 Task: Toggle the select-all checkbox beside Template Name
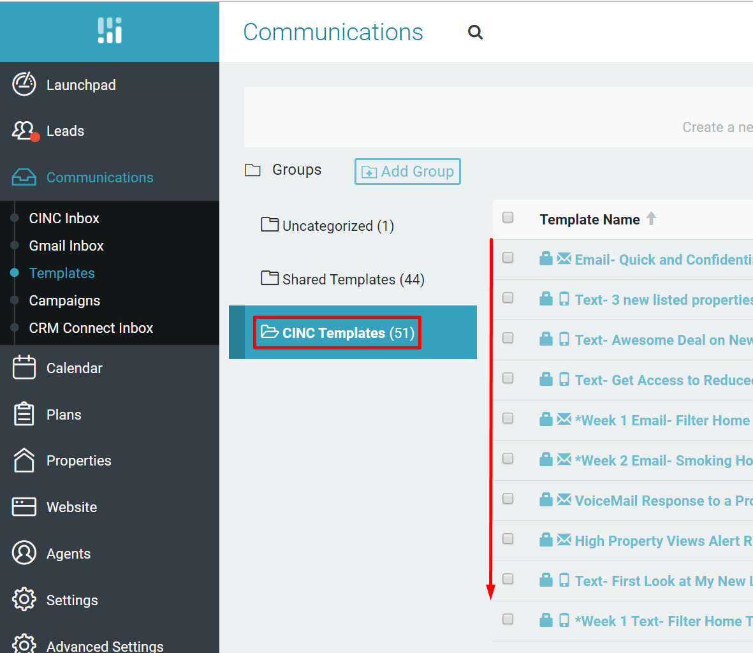tap(508, 217)
